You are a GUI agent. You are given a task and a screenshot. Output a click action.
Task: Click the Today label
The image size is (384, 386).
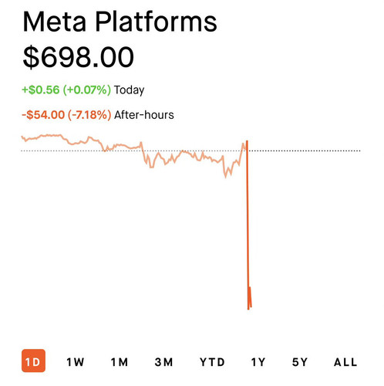[129, 90]
